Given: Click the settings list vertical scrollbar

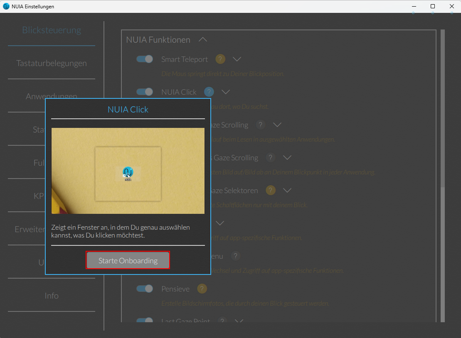Looking at the screenshot, I should coord(442,176).
